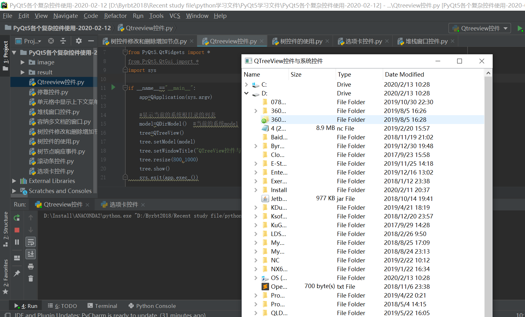
Task: Open the VCS menu
Action: [175, 16]
